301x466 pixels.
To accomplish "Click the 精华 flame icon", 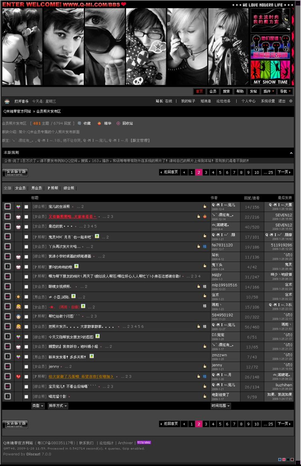I will click(x=99, y=123).
